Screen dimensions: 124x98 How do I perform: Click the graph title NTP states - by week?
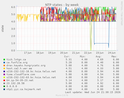coord(62,5)
